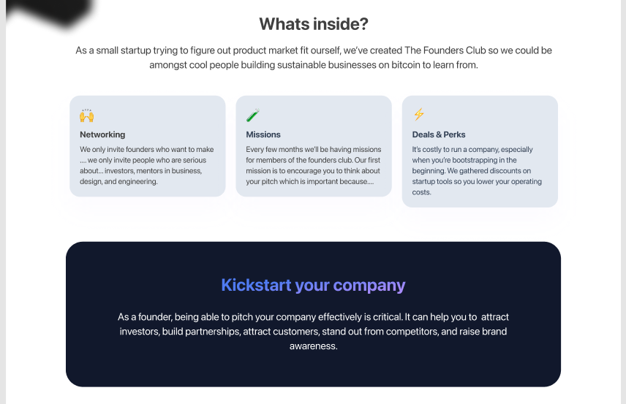This screenshot has height=404, width=626.
Task: Click the Networking card description text
Action: pos(147,165)
